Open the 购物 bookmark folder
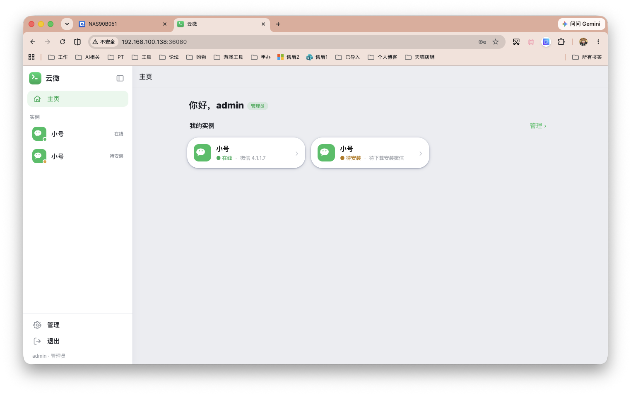The height and width of the screenshot is (395, 631). coord(196,57)
